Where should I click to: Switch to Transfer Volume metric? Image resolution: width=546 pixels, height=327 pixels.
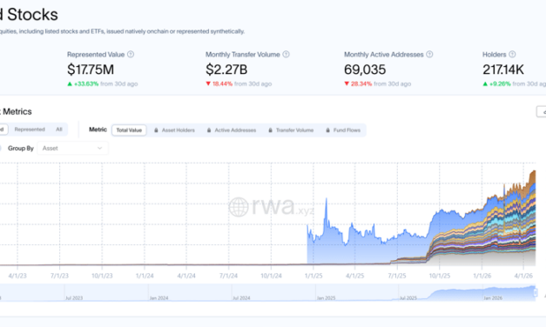click(x=291, y=130)
